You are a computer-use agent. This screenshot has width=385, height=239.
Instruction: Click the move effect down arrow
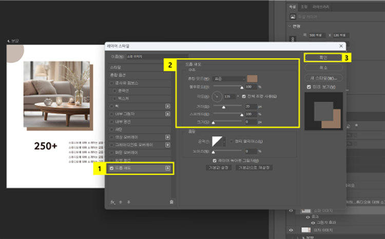pyautogui.click(x=129, y=202)
